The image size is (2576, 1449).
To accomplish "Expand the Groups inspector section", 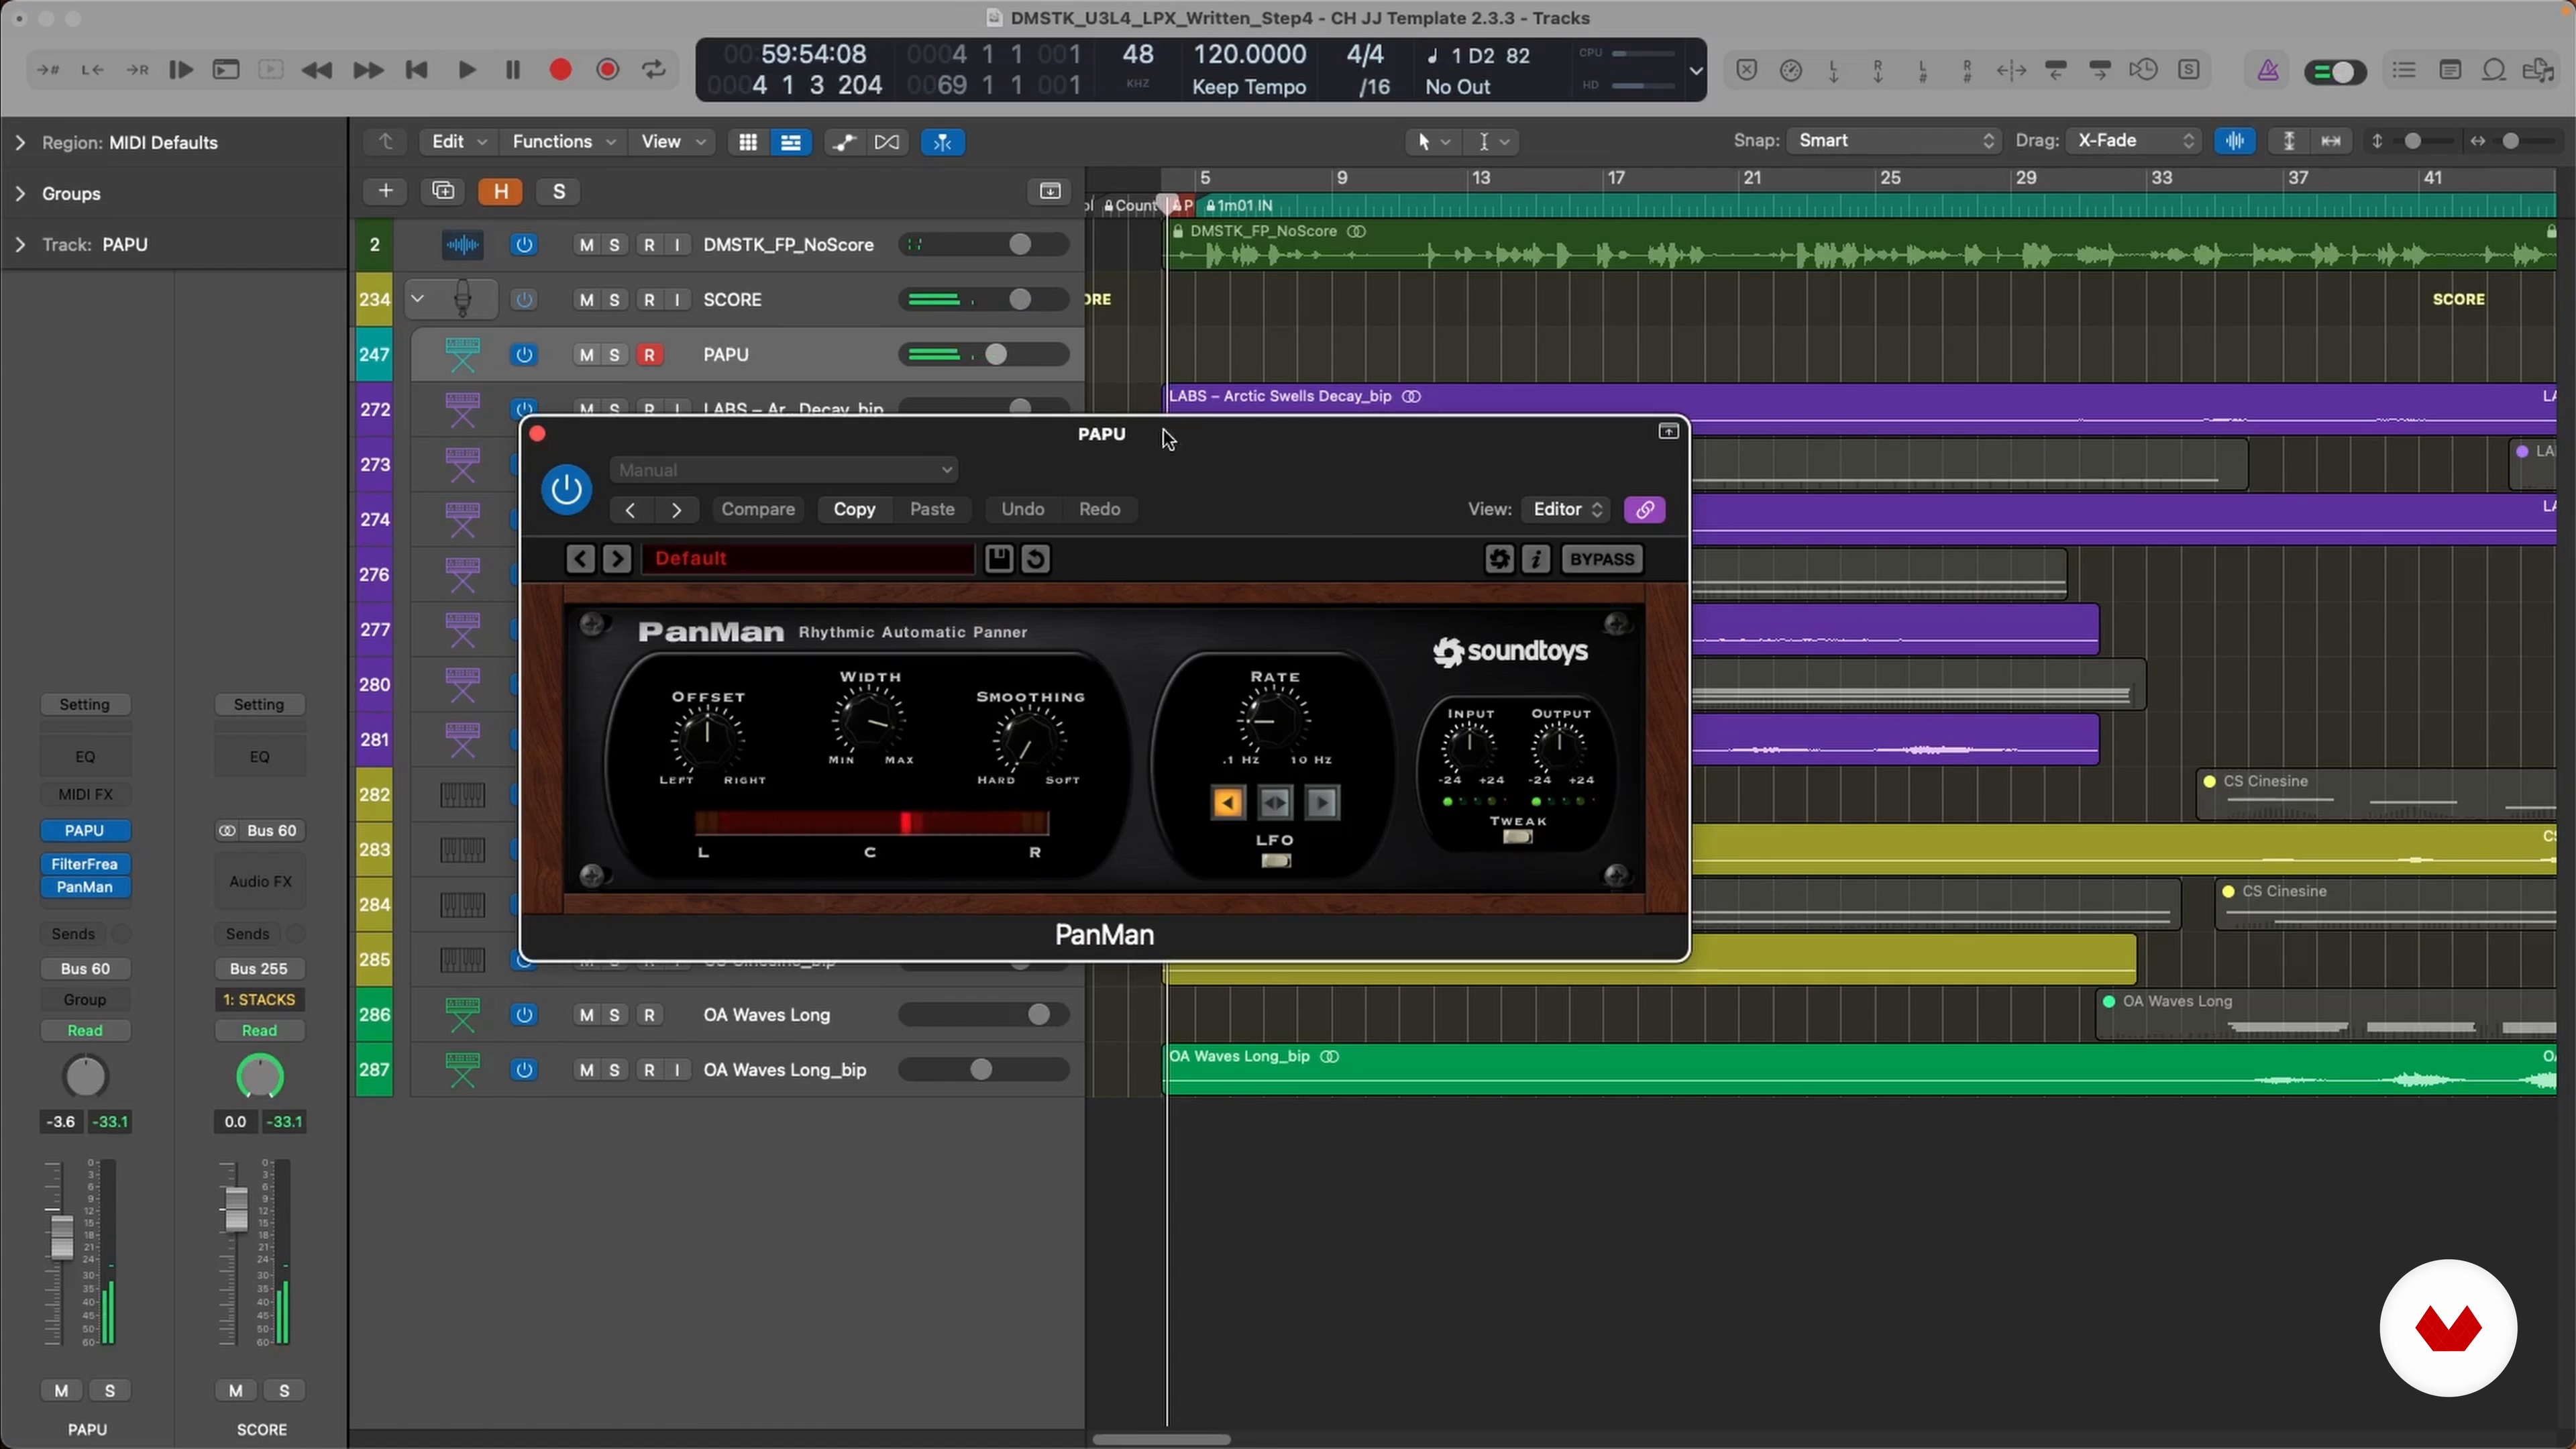I will 21,194.
